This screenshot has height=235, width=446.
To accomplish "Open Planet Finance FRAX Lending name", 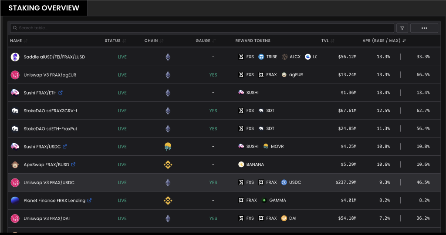I will tap(54, 200).
